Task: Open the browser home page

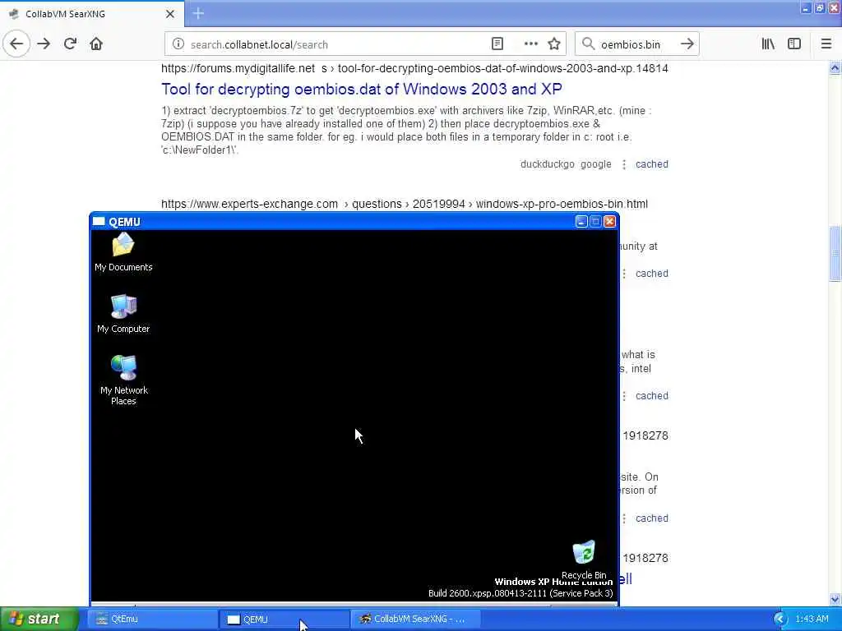Action: (96, 44)
